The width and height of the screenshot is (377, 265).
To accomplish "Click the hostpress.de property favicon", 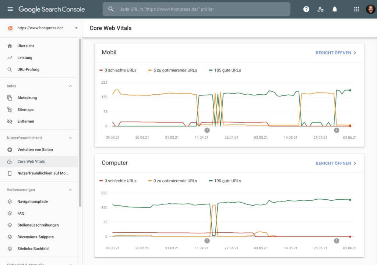I will point(10,28).
